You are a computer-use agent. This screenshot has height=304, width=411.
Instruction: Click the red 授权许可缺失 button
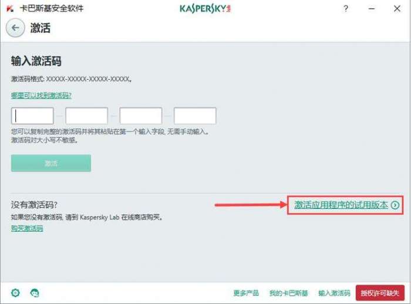tap(380, 293)
